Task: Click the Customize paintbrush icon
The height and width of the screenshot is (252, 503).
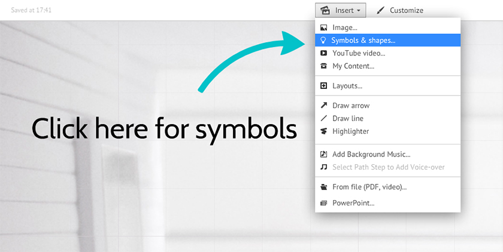Action: (x=380, y=11)
